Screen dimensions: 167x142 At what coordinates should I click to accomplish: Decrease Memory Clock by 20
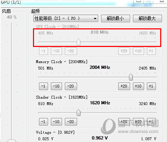tap(71, 86)
